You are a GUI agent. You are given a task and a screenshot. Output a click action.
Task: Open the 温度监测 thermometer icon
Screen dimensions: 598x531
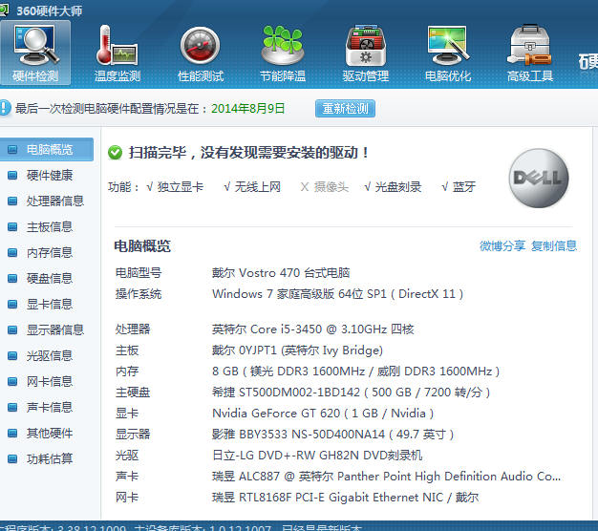point(117,53)
